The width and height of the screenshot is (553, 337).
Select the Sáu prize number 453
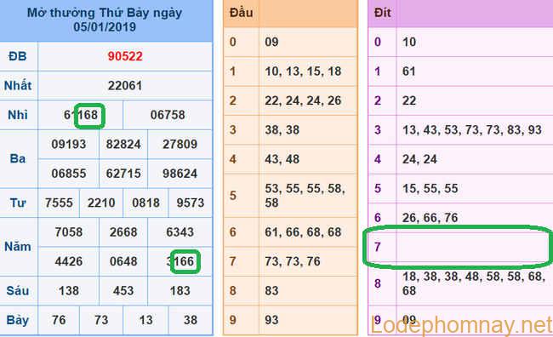(123, 291)
